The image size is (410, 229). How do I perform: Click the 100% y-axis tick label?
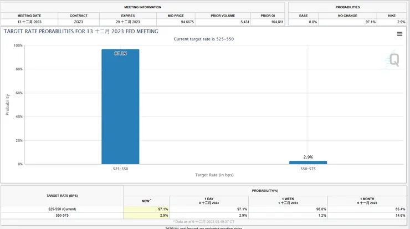tap(18, 45)
